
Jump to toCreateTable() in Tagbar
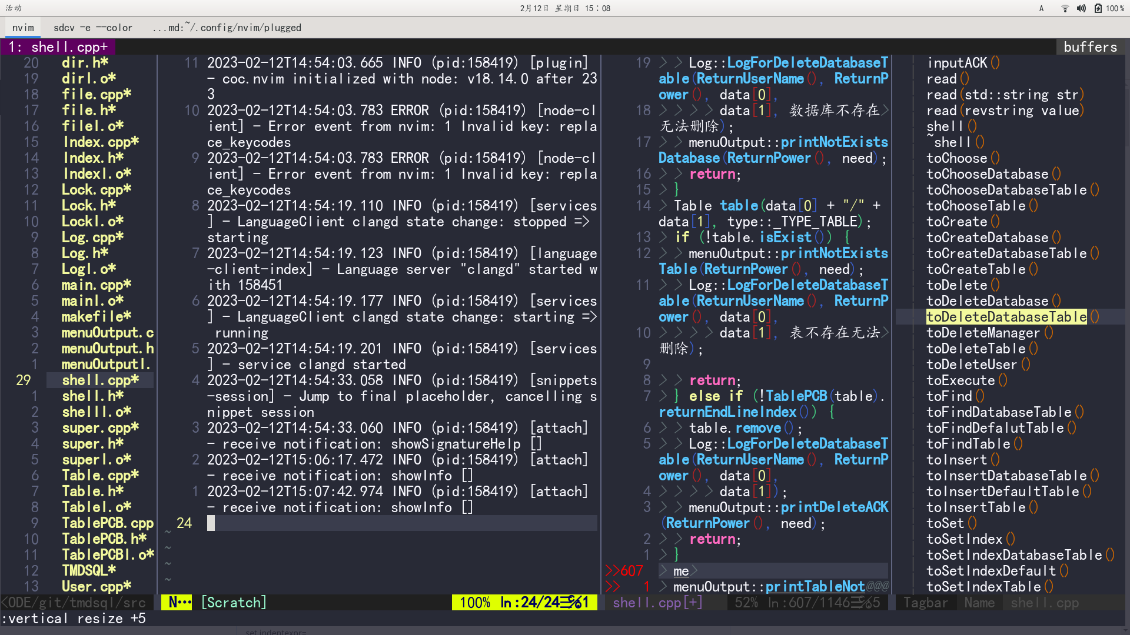[x=982, y=269]
